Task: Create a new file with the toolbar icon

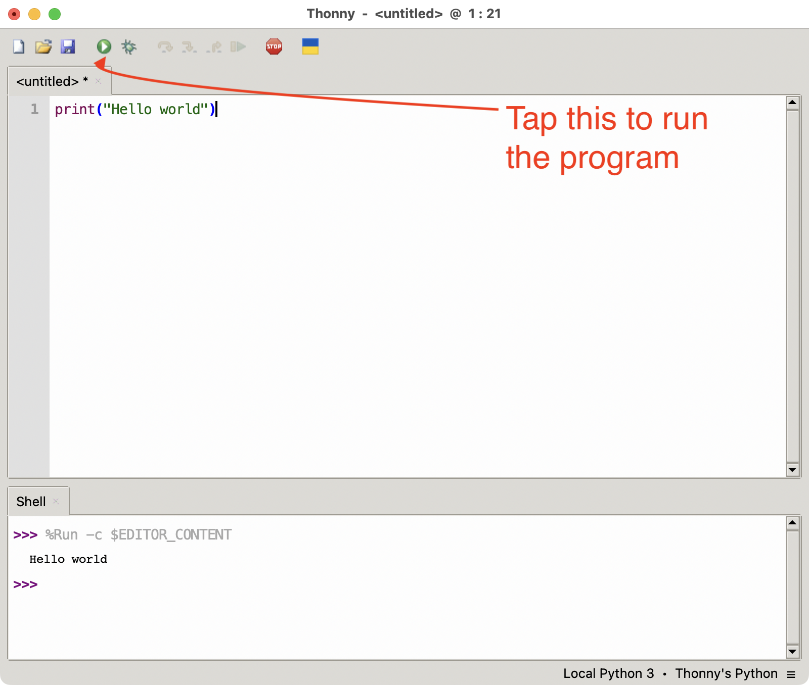Action: pyautogui.click(x=19, y=47)
